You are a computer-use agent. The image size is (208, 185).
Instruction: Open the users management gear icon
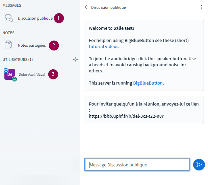tap(75, 60)
